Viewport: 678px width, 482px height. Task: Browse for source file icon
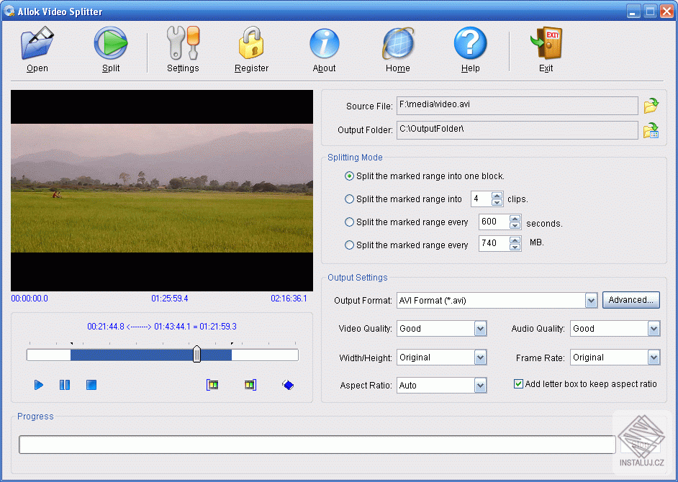[x=651, y=106]
